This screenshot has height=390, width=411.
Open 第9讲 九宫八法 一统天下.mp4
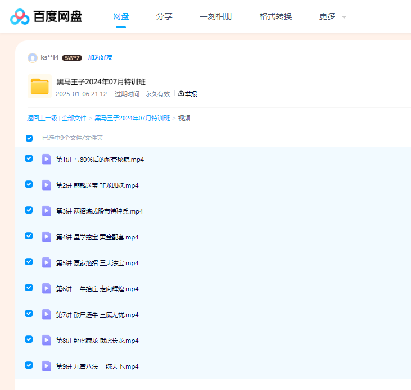click(97, 366)
